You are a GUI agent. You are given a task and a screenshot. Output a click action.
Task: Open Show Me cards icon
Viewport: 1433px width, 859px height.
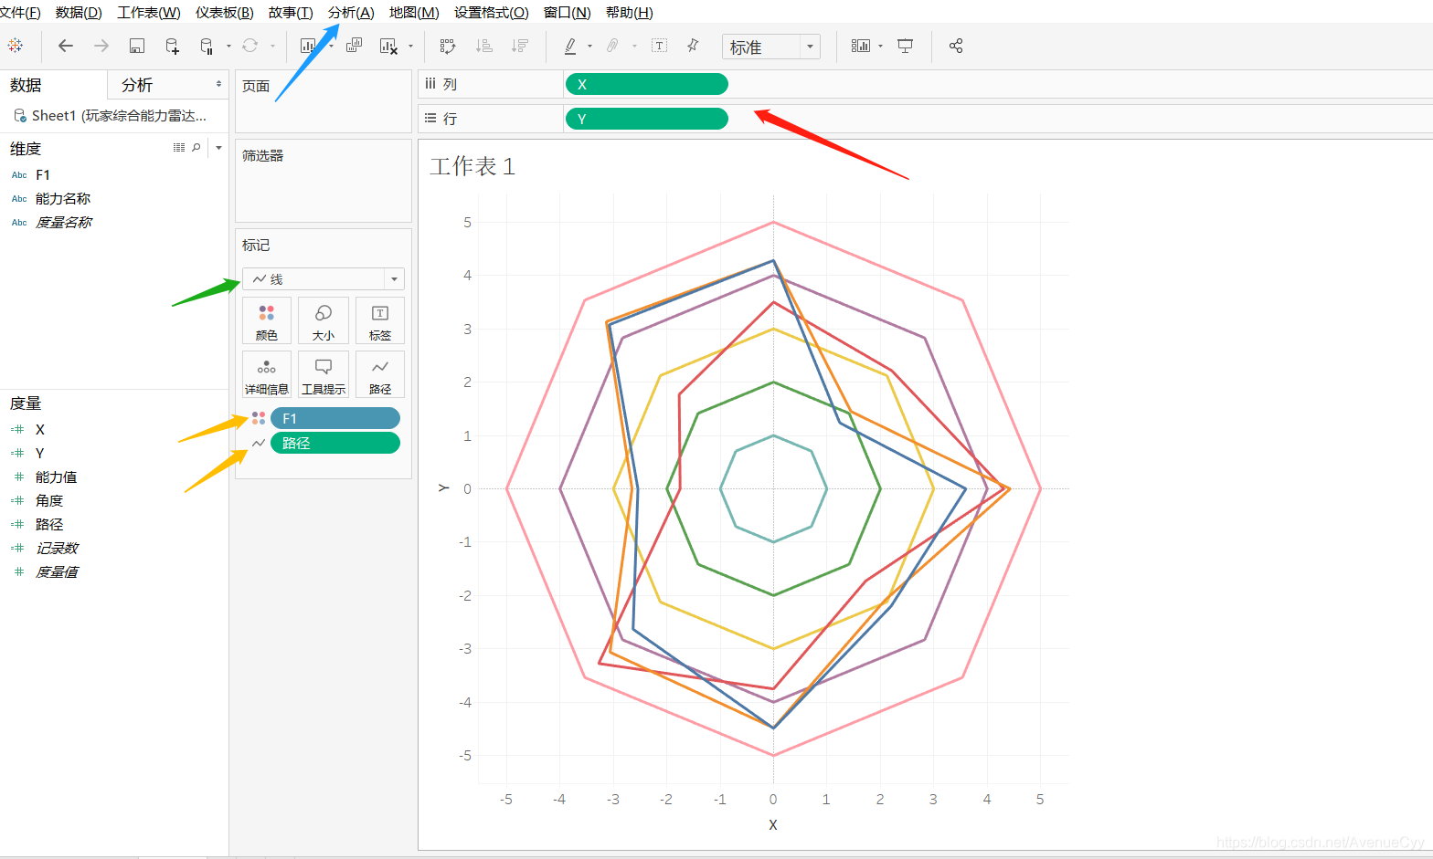click(x=860, y=46)
